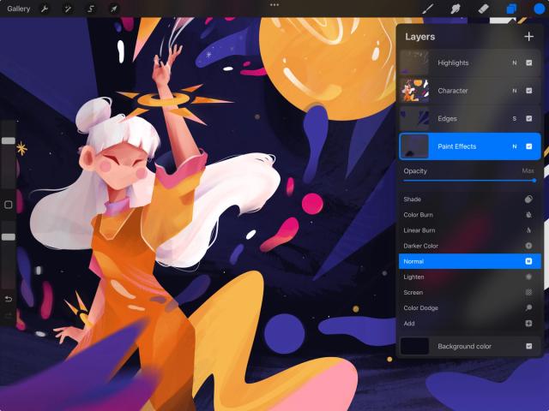Select the Eraser tool
This screenshot has height=411, width=549.
(483, 9)
